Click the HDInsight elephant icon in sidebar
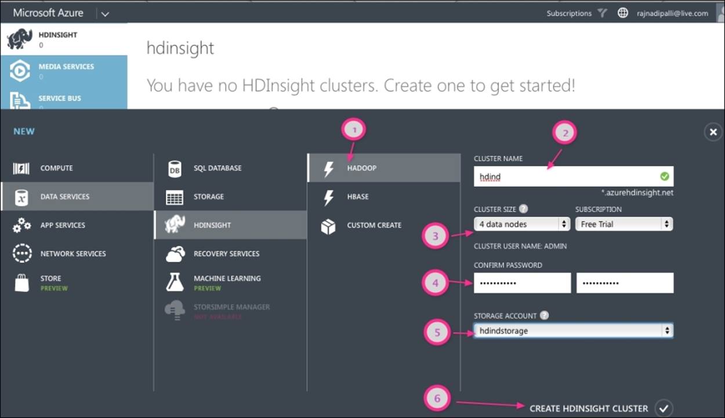Image resolution: width=725 pixels, height=418 pixels. [x=19, y=39]
